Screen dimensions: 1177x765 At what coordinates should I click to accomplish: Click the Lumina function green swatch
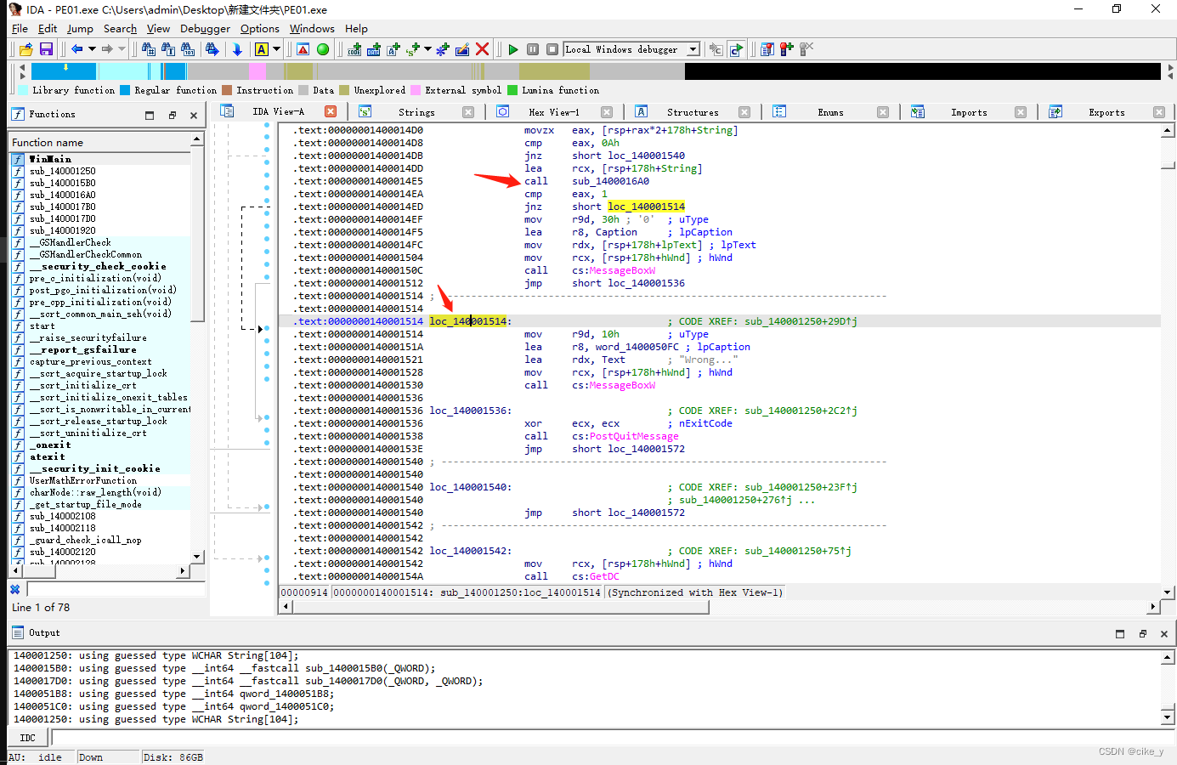tap(512, 90)
